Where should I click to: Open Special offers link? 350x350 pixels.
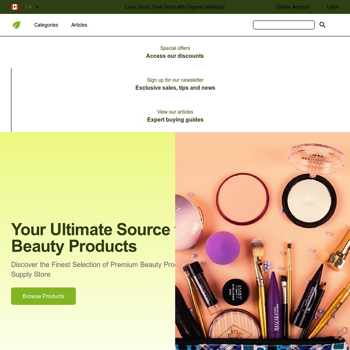[x=175, y=48]
